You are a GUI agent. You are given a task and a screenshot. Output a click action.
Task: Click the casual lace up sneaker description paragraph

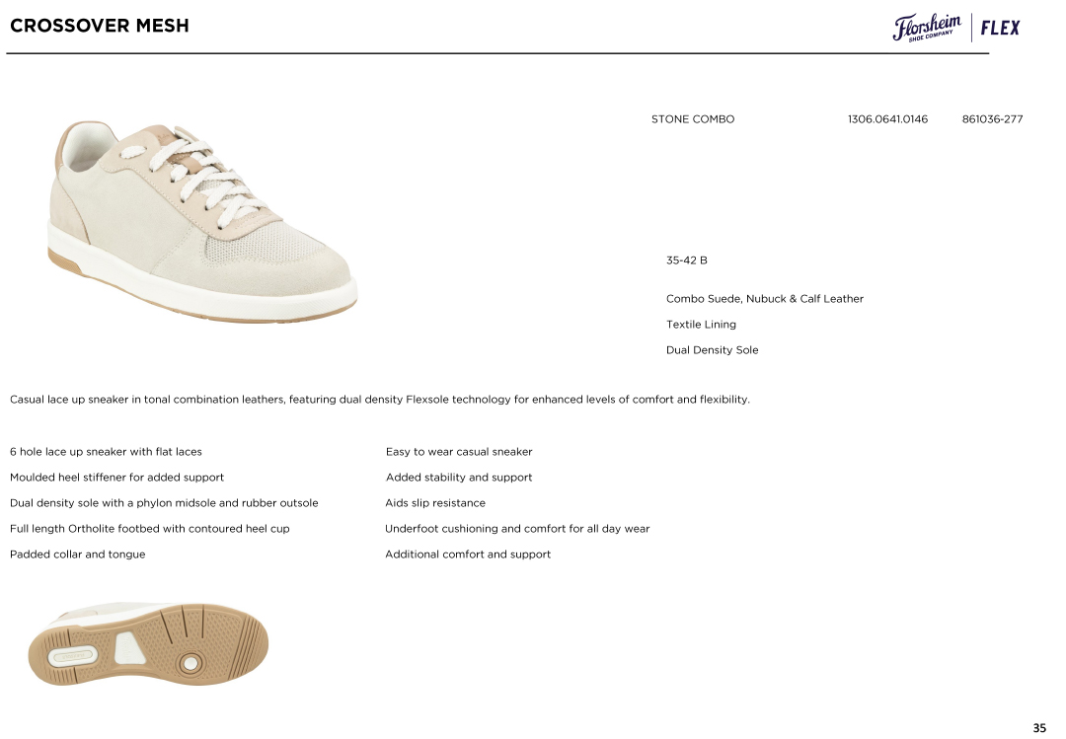[x=379, y=400]
